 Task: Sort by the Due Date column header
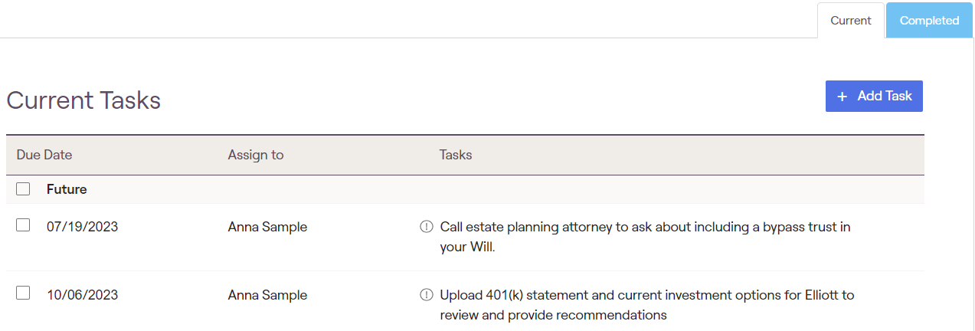tap(44, 155)
